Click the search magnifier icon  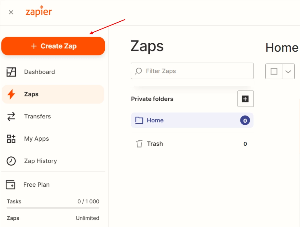click(138, 71)
